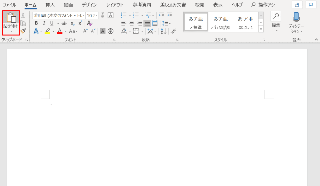This screenshot has height=186, width=320.
Task: Click the phonetic guide (ruby) icon
Action: (x=102, y=15)
